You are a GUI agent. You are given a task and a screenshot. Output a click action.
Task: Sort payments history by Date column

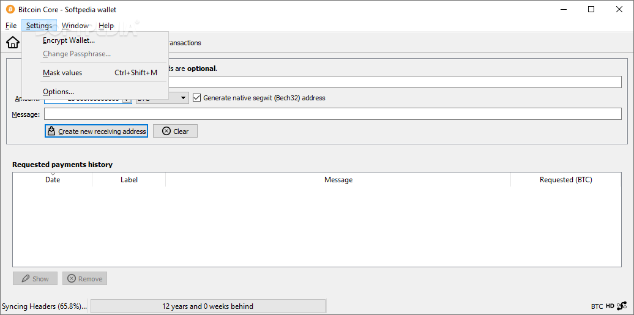tap(53, 180)
